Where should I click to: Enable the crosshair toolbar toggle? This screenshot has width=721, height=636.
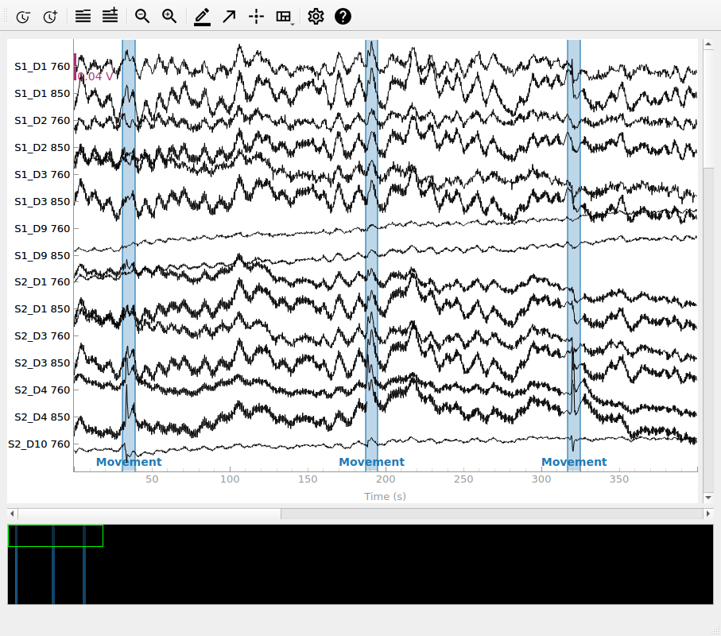[x=256, y=16]
